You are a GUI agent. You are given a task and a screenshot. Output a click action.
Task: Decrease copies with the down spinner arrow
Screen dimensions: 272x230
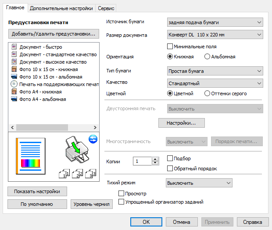coord(155,163)
